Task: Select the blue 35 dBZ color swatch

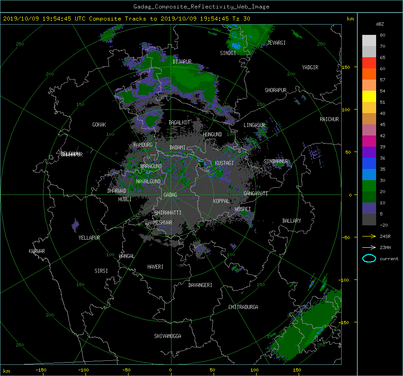Action: pos(369,163)
